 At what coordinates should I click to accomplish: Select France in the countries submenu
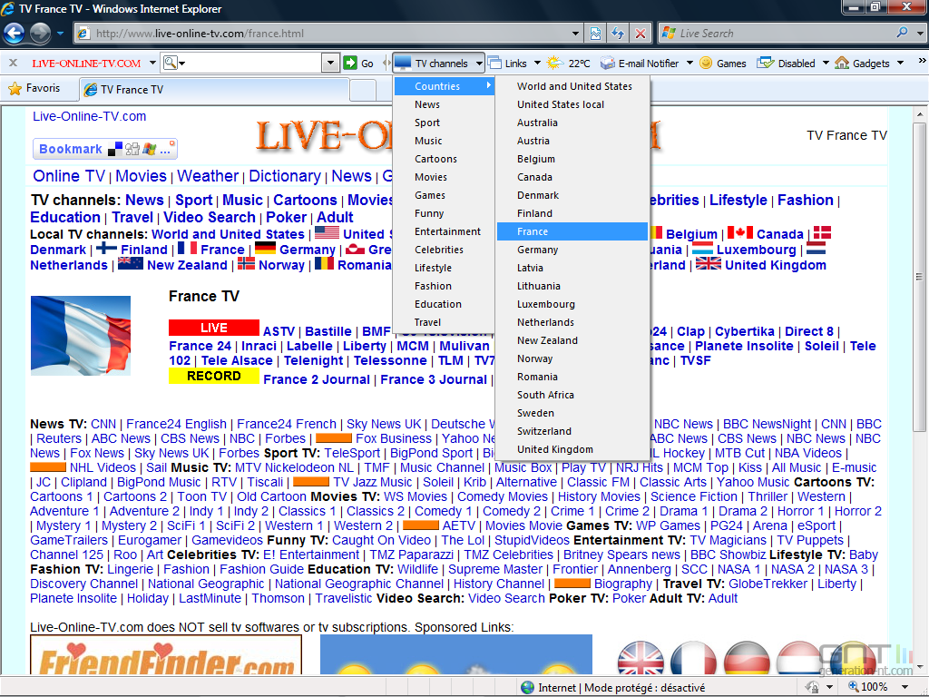pos(572,231)
